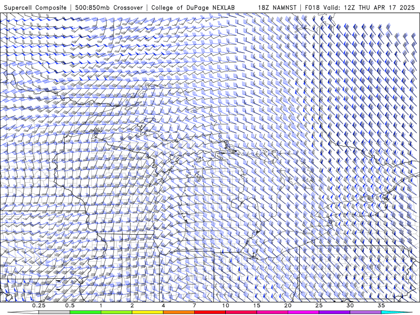Click the legend value 30

(x=350, y=306)
